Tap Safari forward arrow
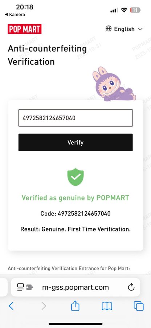151x328 pixels. (44, 306)
